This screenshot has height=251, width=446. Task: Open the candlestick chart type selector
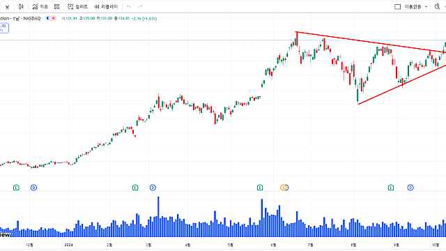coord(21,6)
